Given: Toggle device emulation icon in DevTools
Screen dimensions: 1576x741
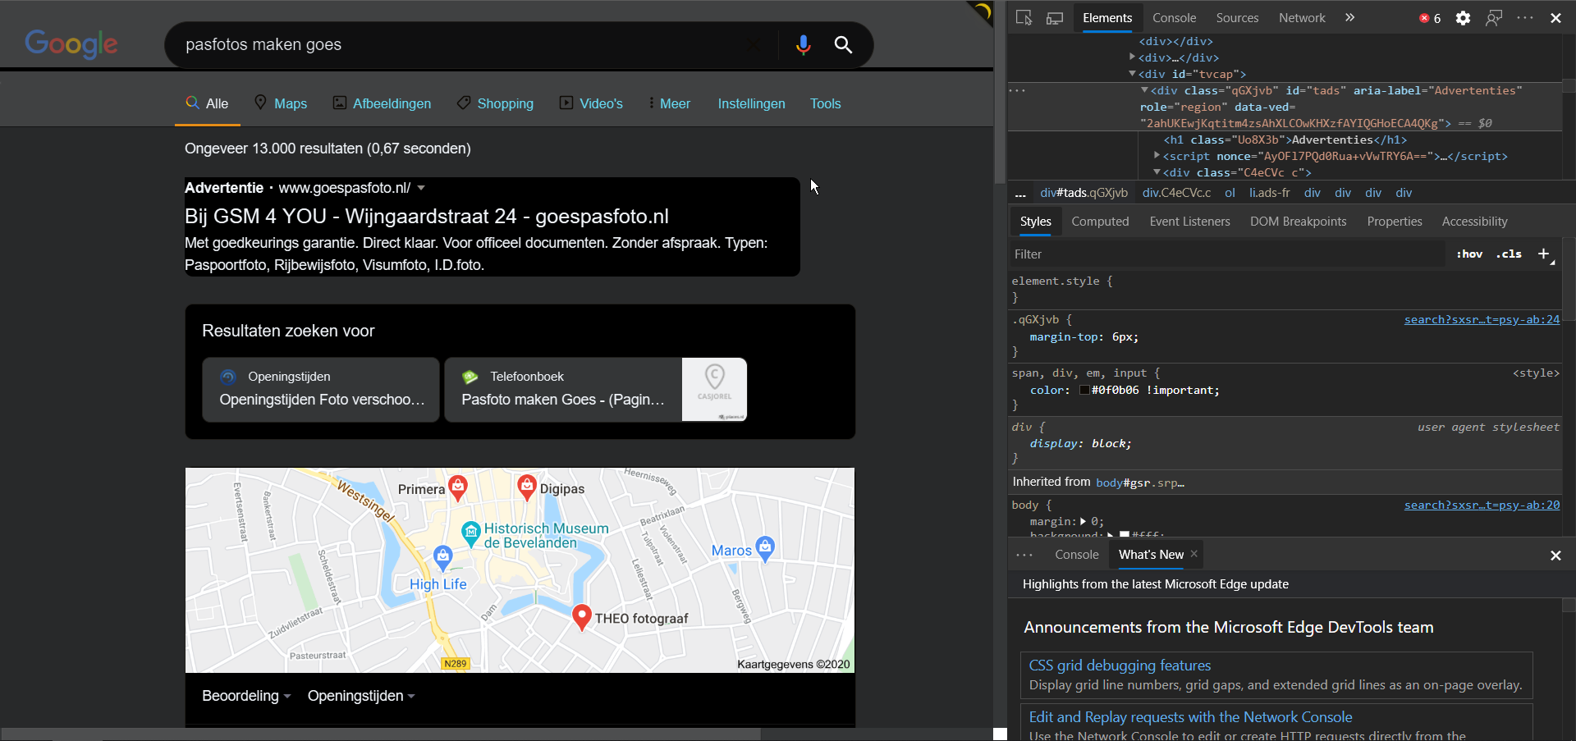Looking at the screenshot, I should click(x=1055, y=18).
